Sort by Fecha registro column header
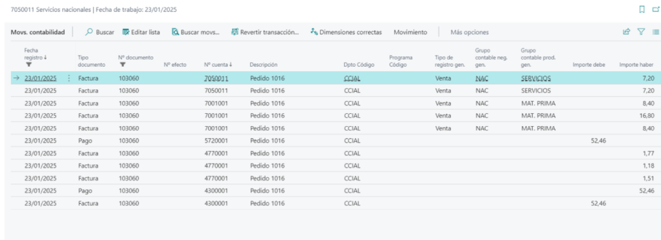Image resolution: width=661 pixels, height=240 pixels. point(36,54)
